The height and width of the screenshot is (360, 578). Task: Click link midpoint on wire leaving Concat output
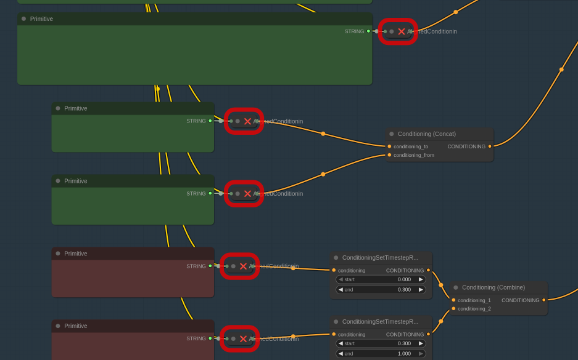pyautogui.click(x=561, y=70)
